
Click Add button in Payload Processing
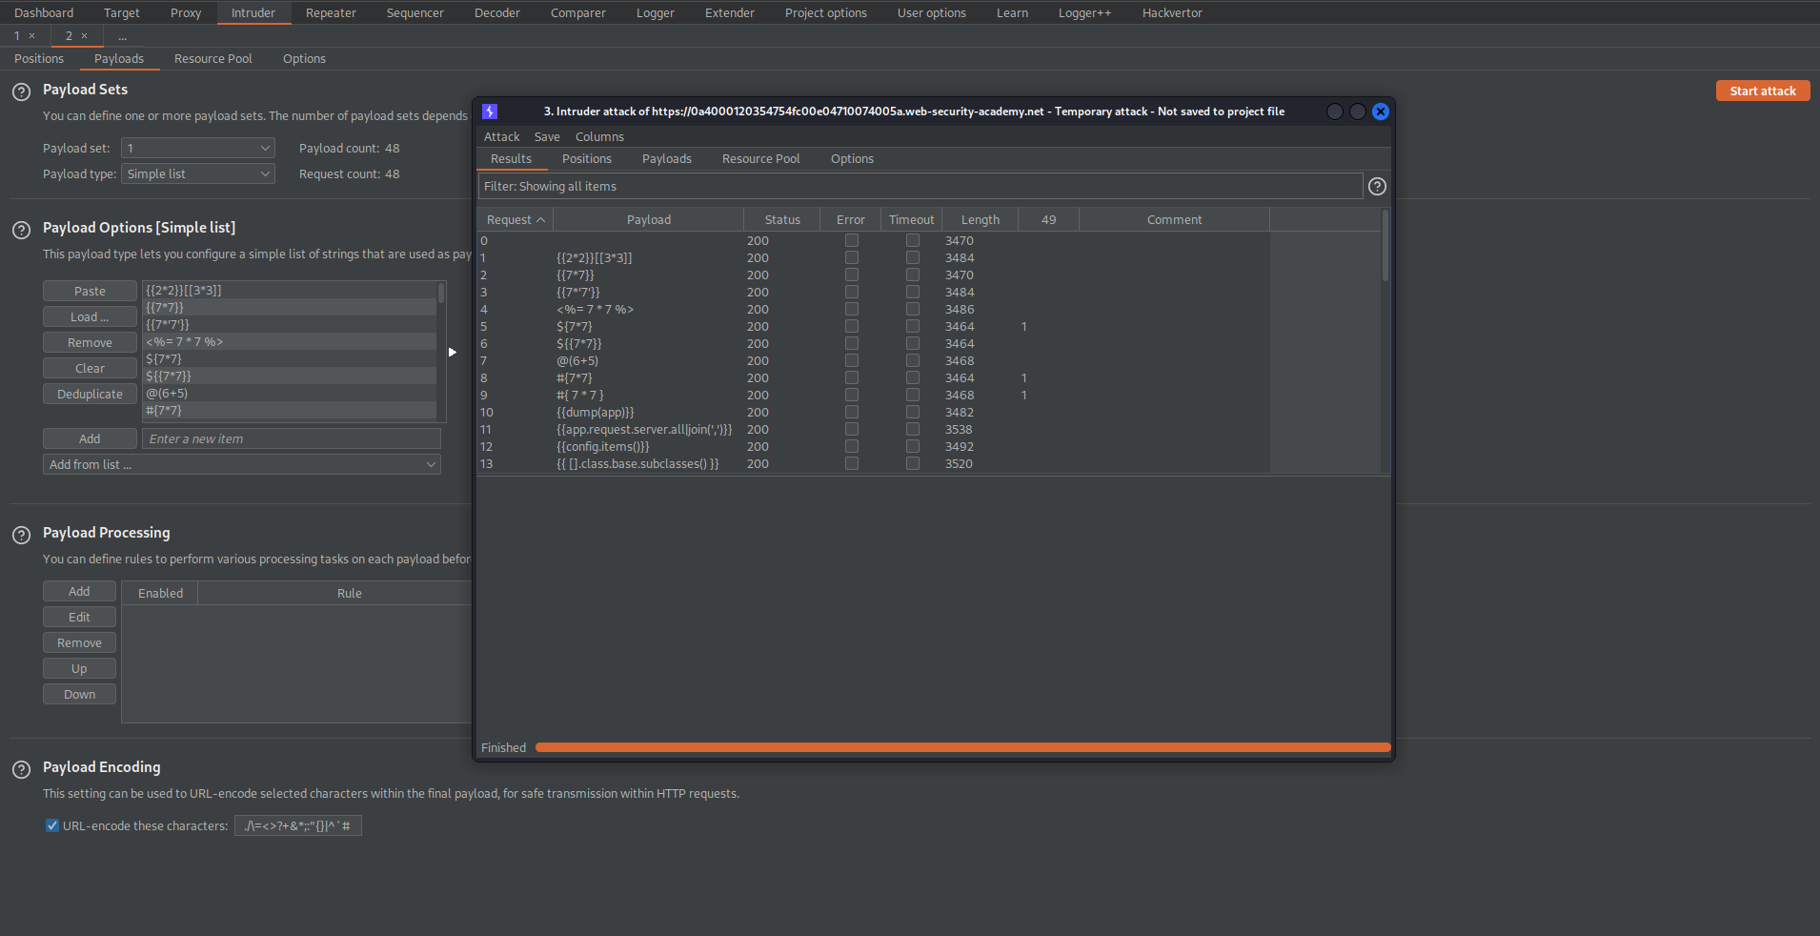(x=79, y=591)
